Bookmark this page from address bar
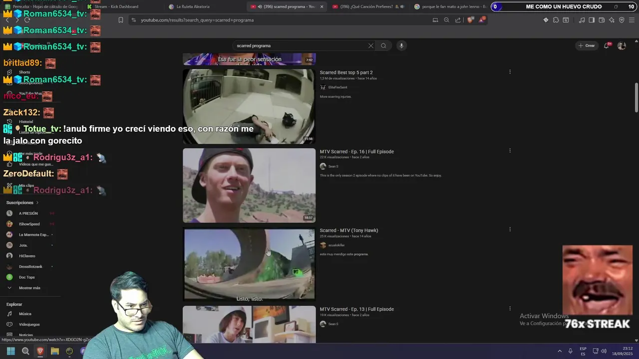 120,20
